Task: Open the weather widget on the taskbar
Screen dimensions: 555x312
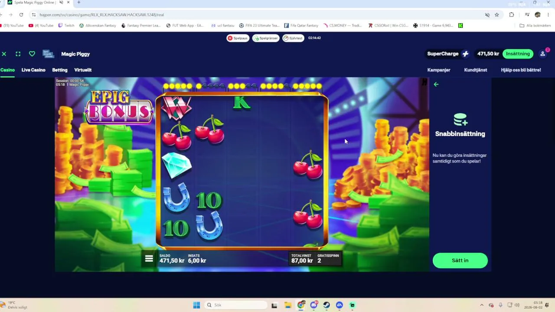Action: [14, 305]
